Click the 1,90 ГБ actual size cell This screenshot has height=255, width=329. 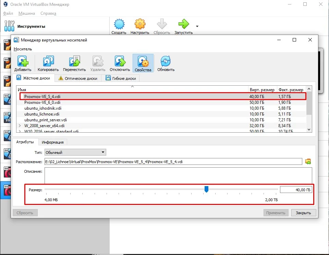(x=284, y=102)
